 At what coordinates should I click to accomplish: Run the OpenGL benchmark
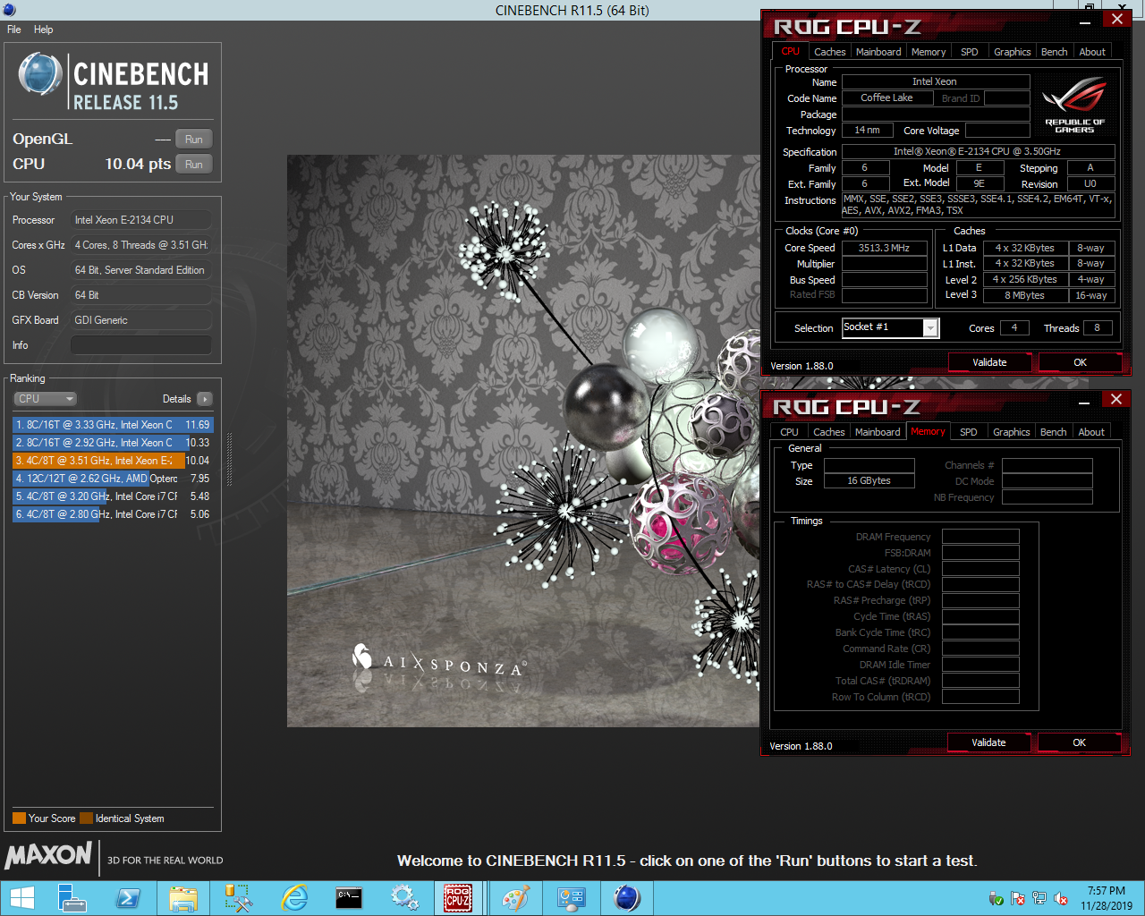coord(194,140)
